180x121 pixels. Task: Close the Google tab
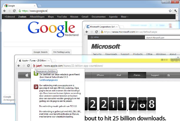coord(34,6)
